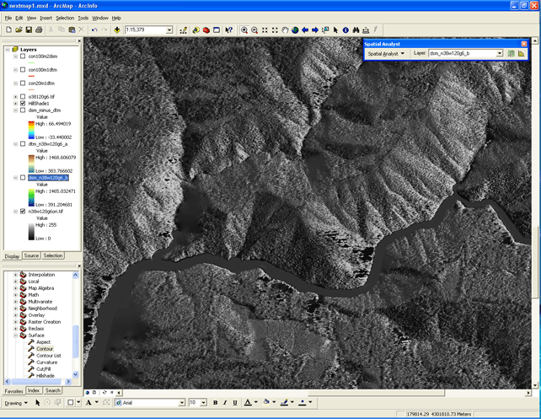Click the fill color bucket button

click(266, 402)
